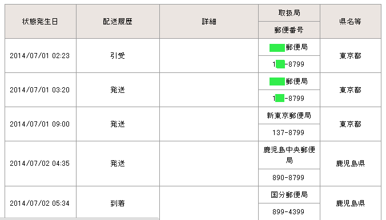The height and width of the screenshot is (220, 386).
Task: Click the 配送履歴 column header
Action: (118, 22)
